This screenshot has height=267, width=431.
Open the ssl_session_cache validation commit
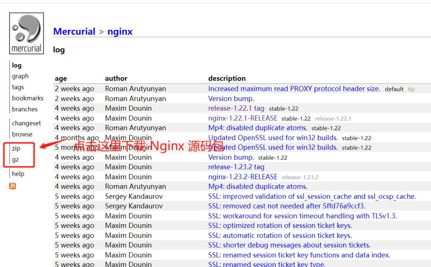pyautogui.click(x=312, y=196)
